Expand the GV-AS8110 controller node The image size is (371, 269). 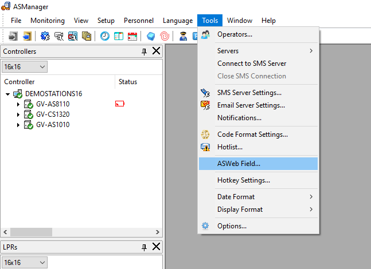point(18,104)
